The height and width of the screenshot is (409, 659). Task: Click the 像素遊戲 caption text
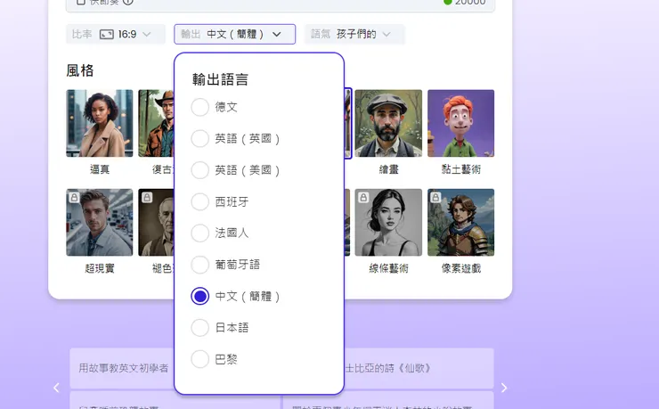[x=461, y=268]
